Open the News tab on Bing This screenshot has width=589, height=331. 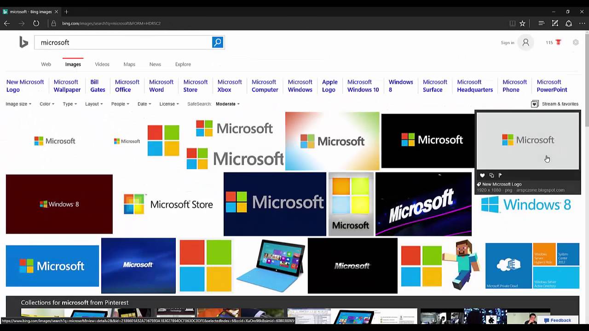point(155,64)
